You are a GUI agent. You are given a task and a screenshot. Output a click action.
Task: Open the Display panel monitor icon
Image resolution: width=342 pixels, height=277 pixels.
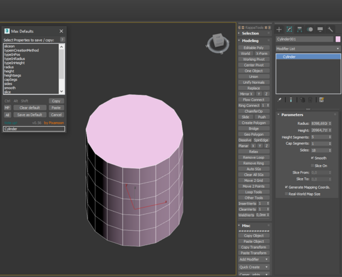point(320,29)
